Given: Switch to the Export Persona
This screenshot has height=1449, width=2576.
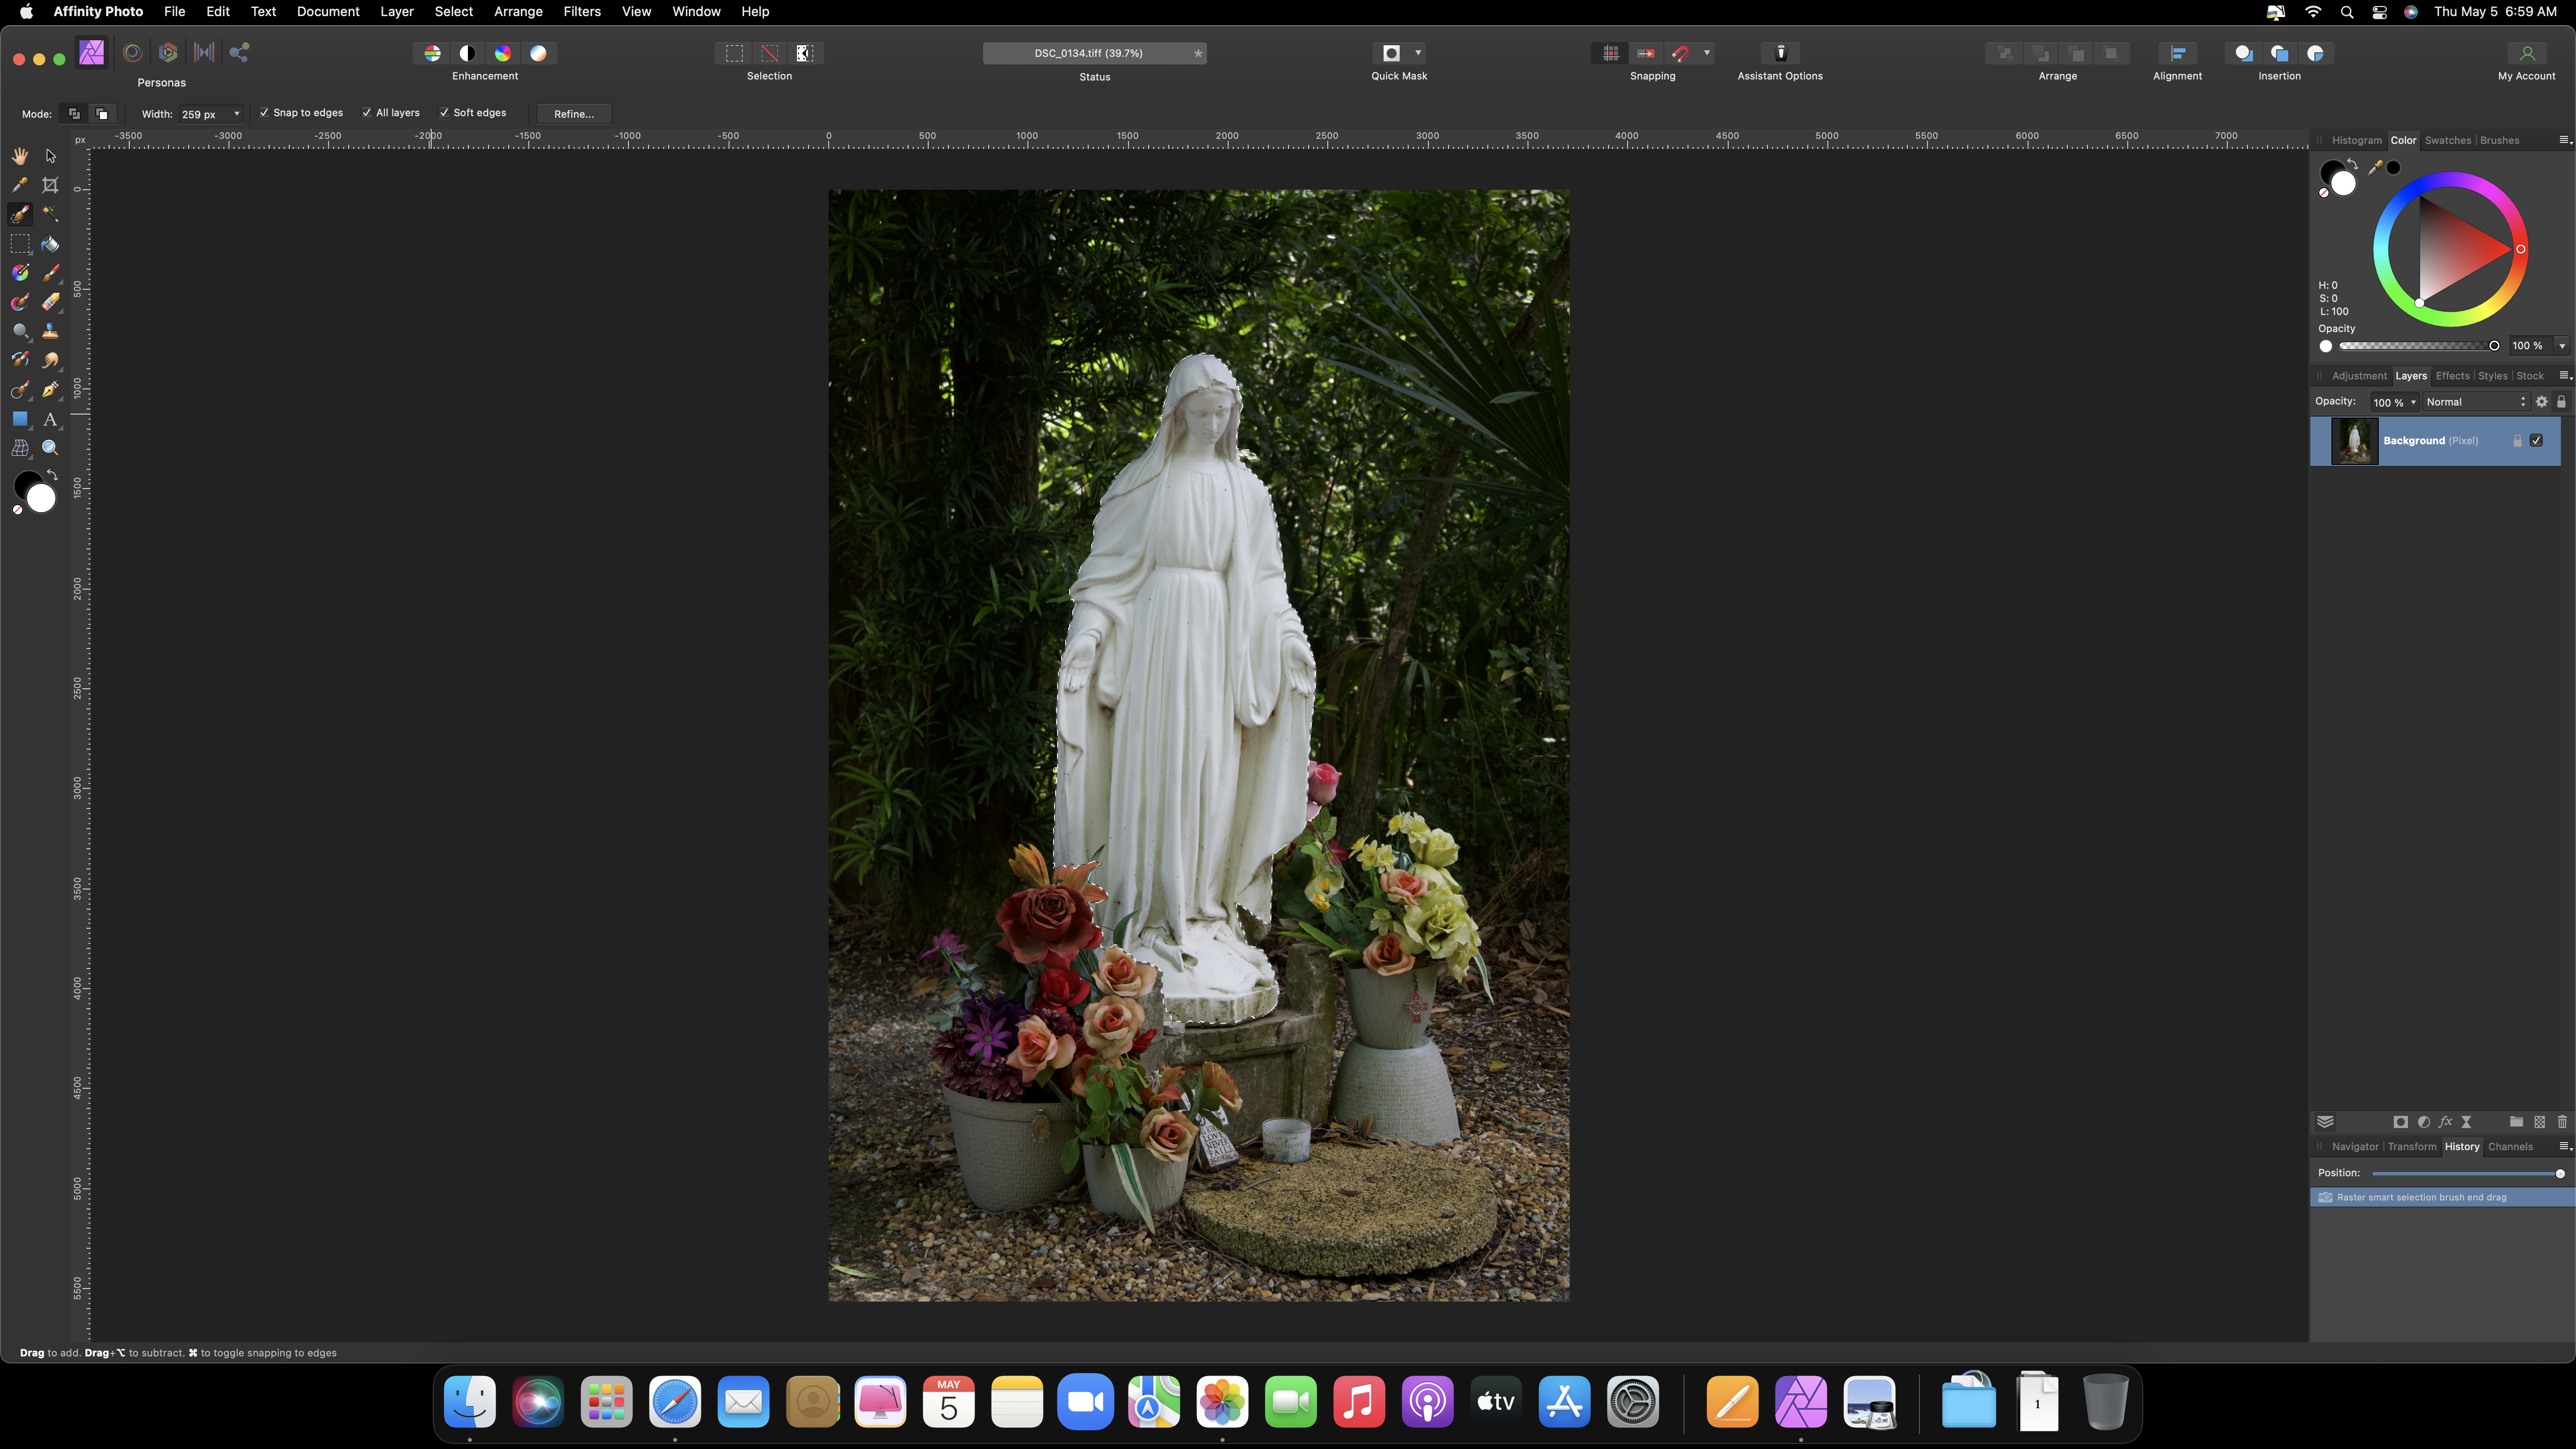Looking at the screenshot, I should (239, 53).
